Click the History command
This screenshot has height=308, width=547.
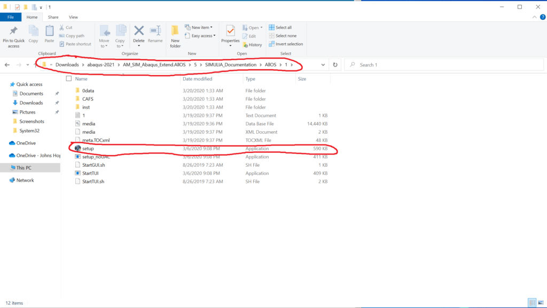(x=252, y=45)
